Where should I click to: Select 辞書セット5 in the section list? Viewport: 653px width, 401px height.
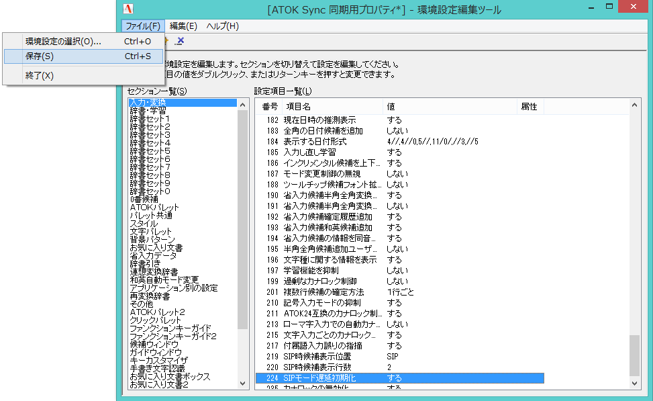tap(161, 150)
